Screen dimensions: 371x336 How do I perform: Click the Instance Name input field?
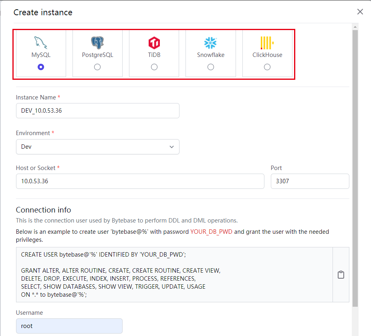click(x=97, y=111)
